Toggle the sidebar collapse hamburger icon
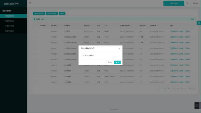The image size is (201, 113). pos(30,3)
